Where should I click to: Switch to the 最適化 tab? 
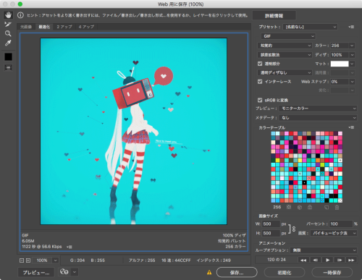click(x=44, y=27)
